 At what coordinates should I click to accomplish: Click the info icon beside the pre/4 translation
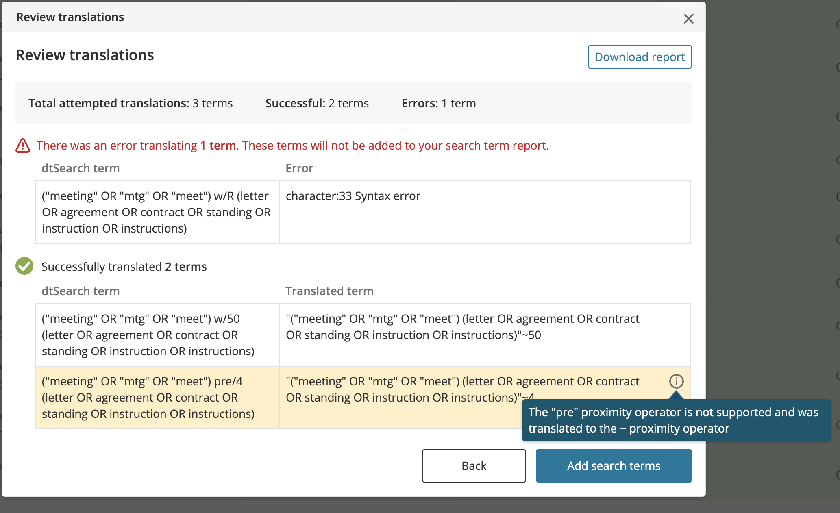pyautogui.click(x=676, y=381)
